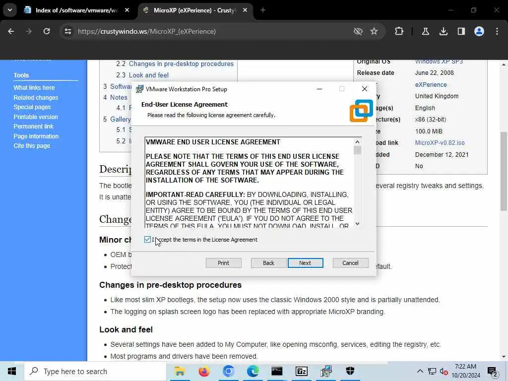The width and height of the screenshot is (508, 381).
Task: Jump to Changes in pre-desktop procedures section
Action: (181, 64)
